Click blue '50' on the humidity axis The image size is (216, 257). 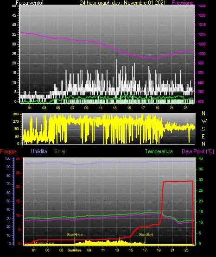(x=8, y=201)
